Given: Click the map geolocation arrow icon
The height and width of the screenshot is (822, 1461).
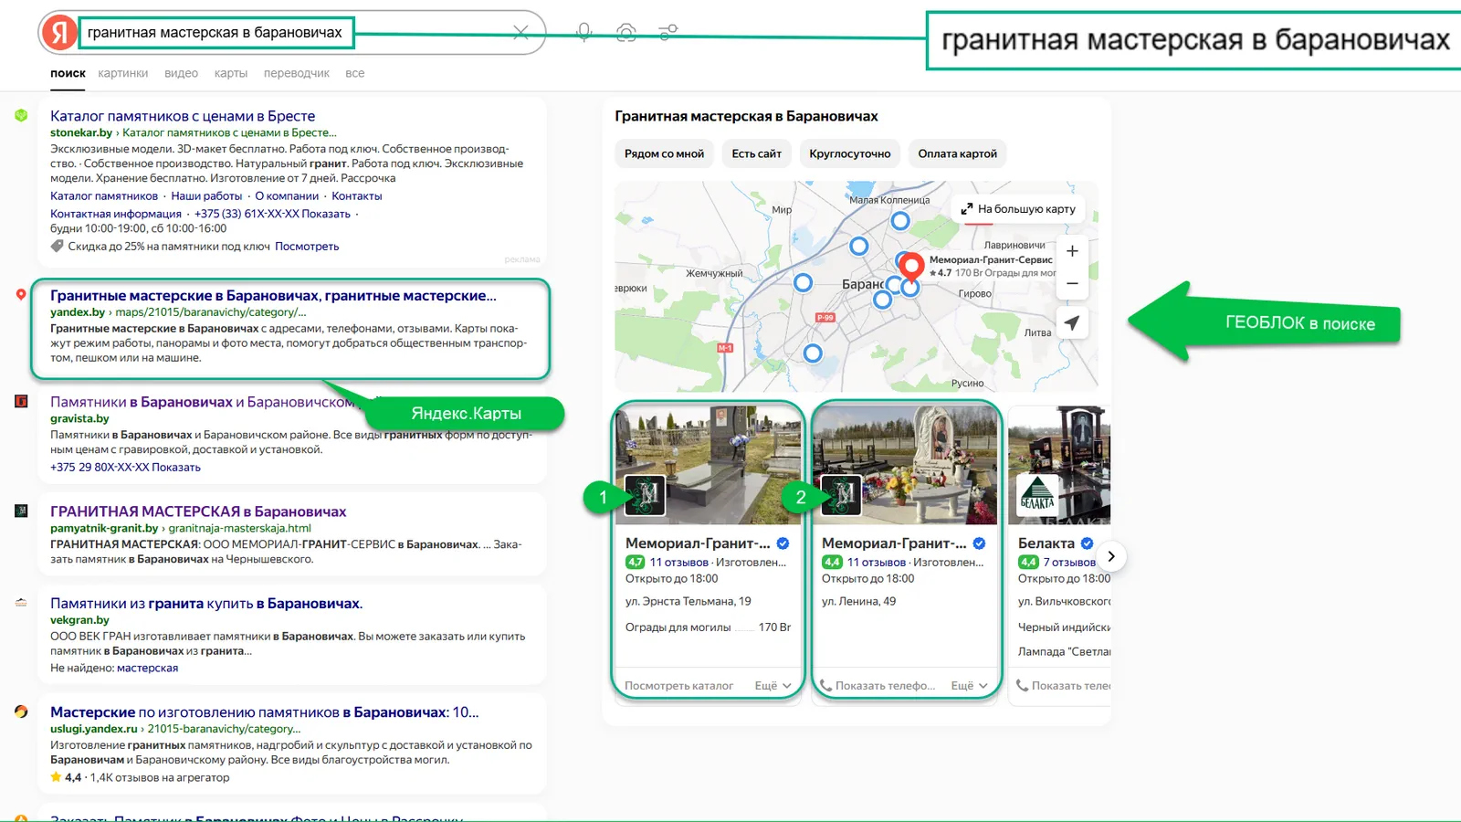Looking at the screenshot, I should (1072, 322).
